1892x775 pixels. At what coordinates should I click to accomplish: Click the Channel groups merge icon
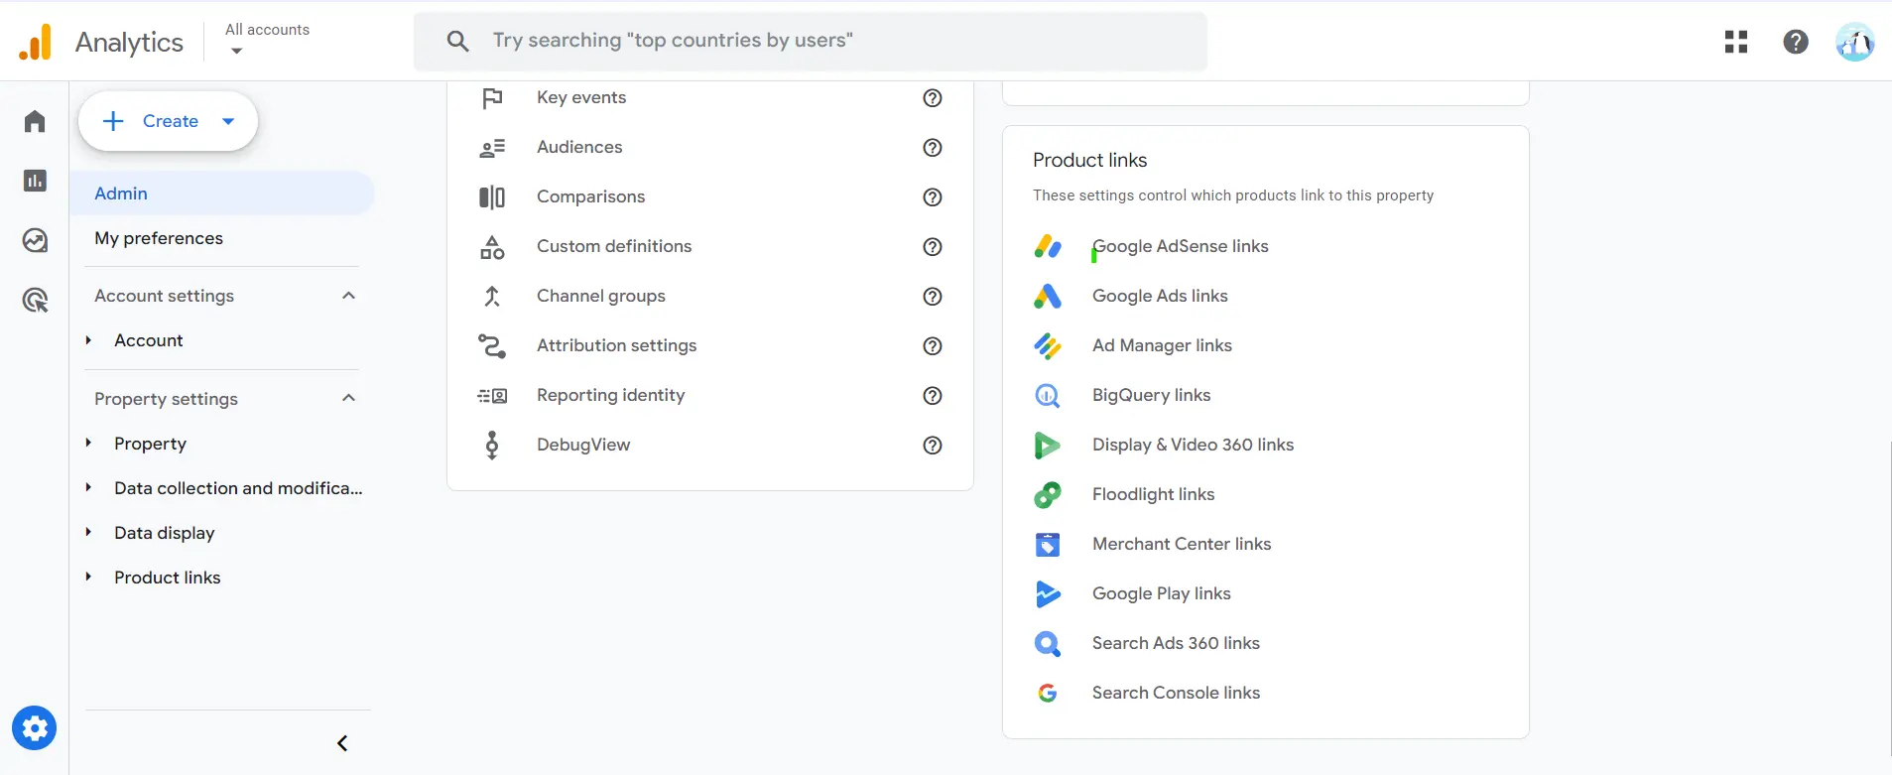point(492,296)
